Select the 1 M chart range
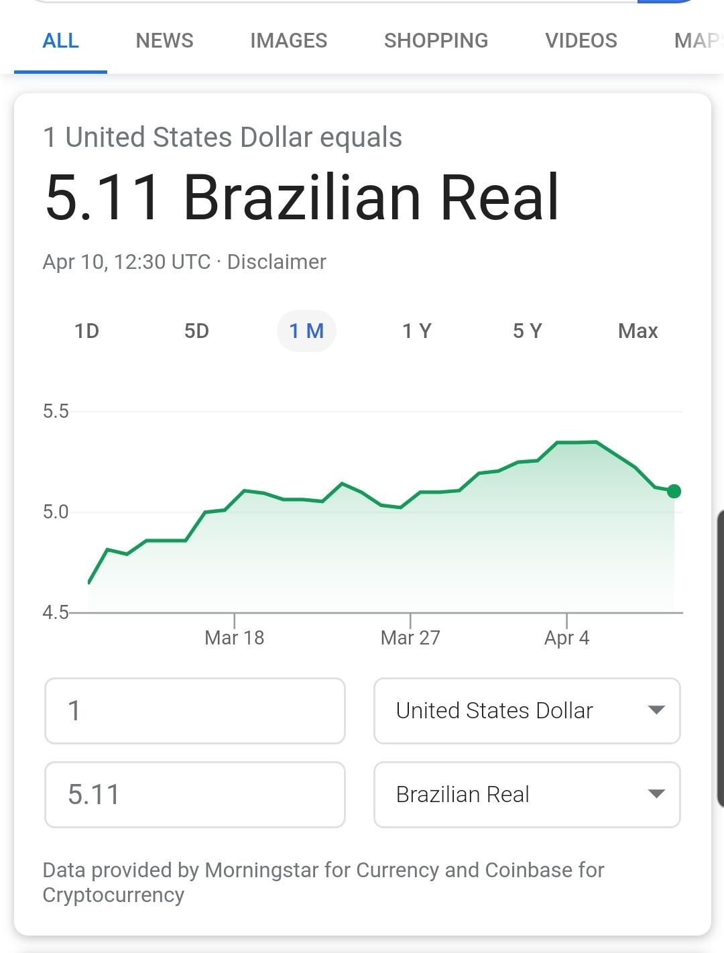 pos(306,331)
